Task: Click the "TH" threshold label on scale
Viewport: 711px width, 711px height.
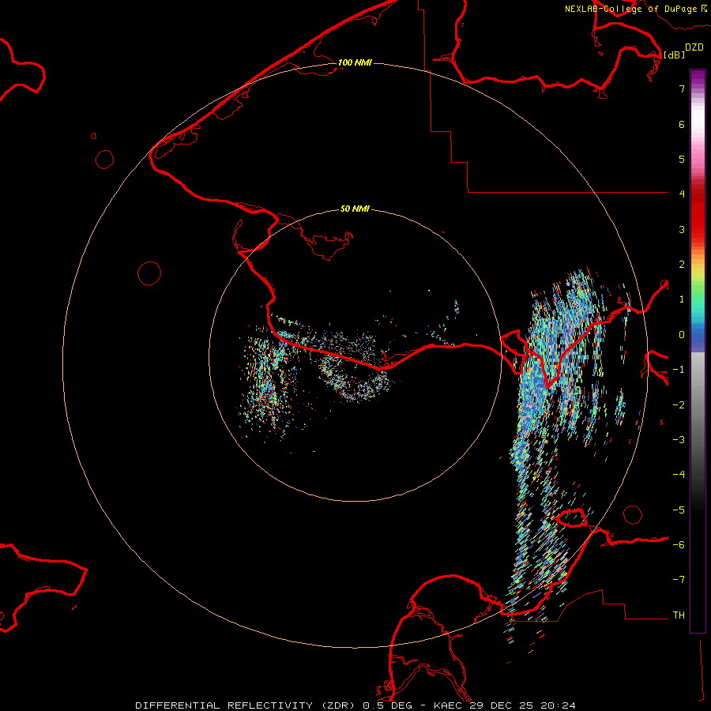Action: point(679,615)
